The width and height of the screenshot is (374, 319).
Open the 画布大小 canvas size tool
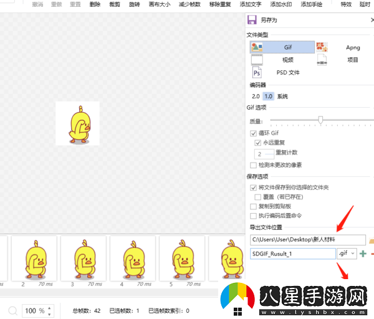[160, 4]
